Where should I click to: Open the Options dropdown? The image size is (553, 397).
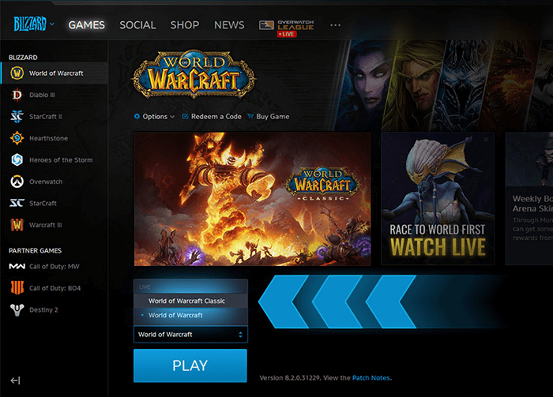tap(155, 117)
